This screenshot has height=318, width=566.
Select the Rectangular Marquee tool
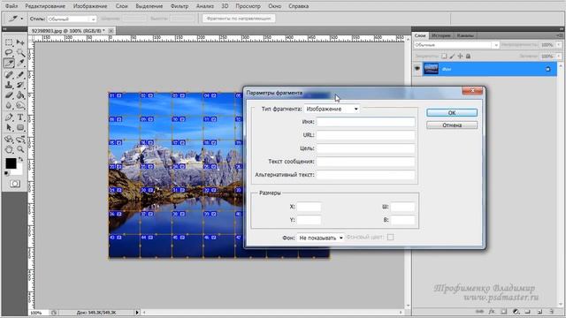(9, 42)
